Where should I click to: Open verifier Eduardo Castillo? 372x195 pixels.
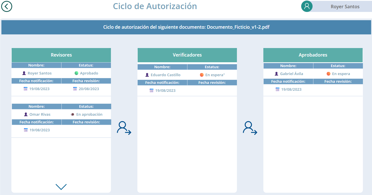166,75
